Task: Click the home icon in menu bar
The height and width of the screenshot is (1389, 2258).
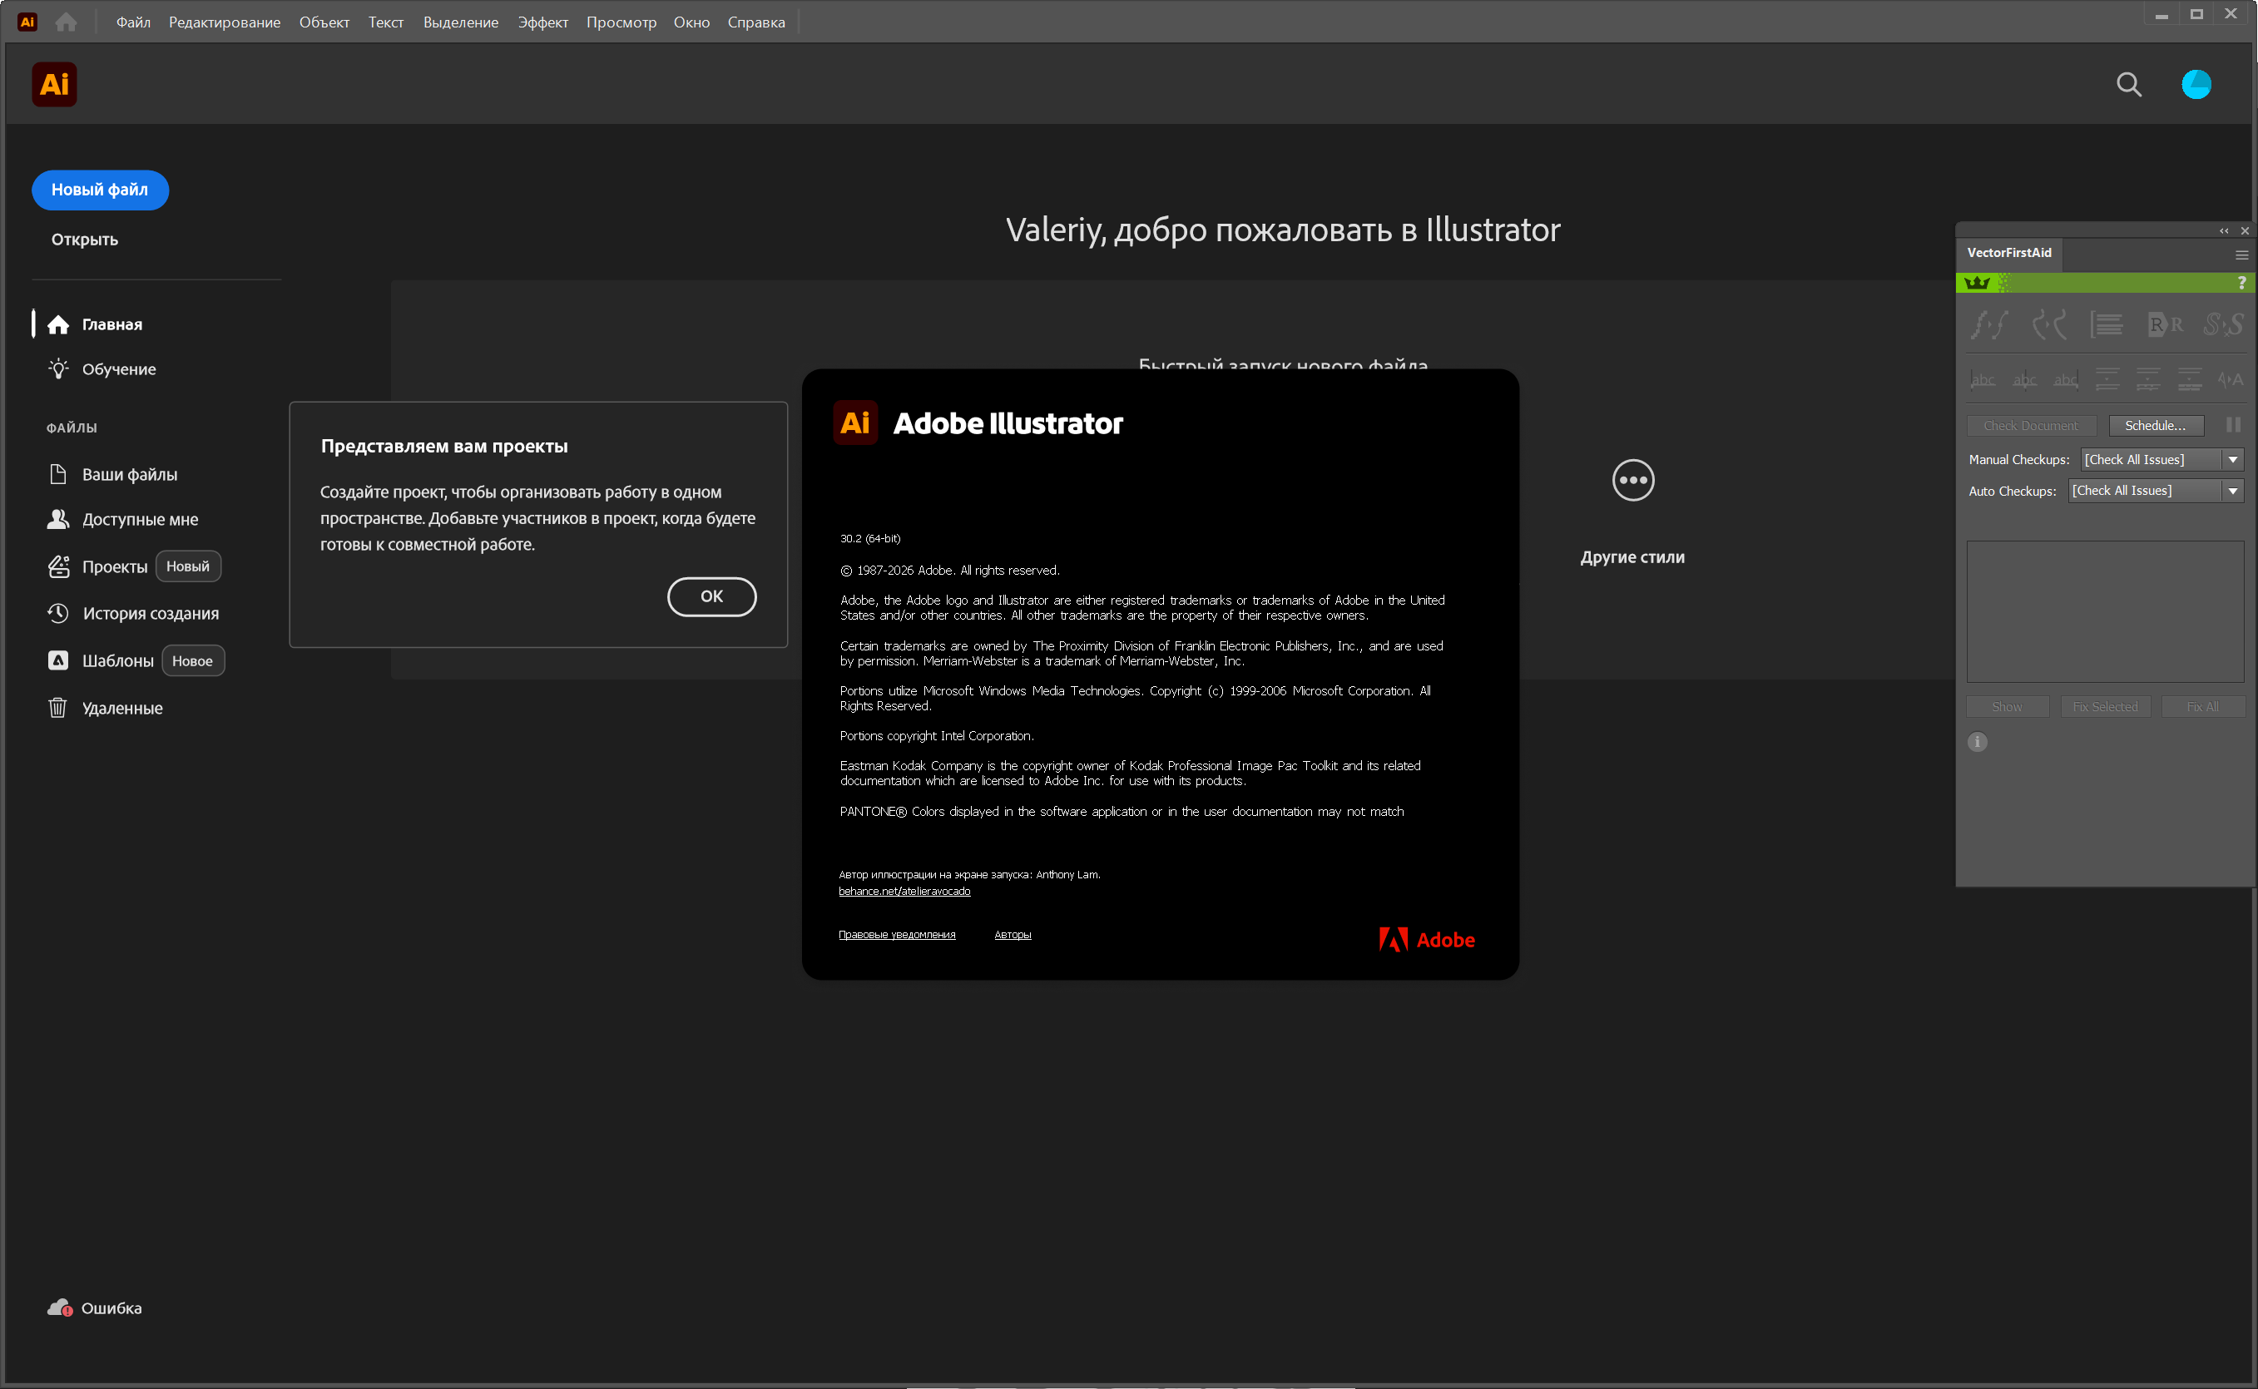Action: (66, 22)
